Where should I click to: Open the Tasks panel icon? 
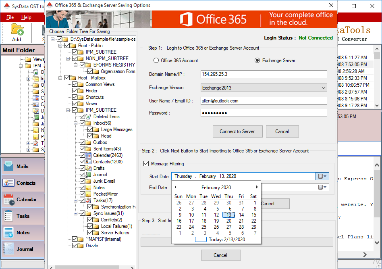pos(8,216)
